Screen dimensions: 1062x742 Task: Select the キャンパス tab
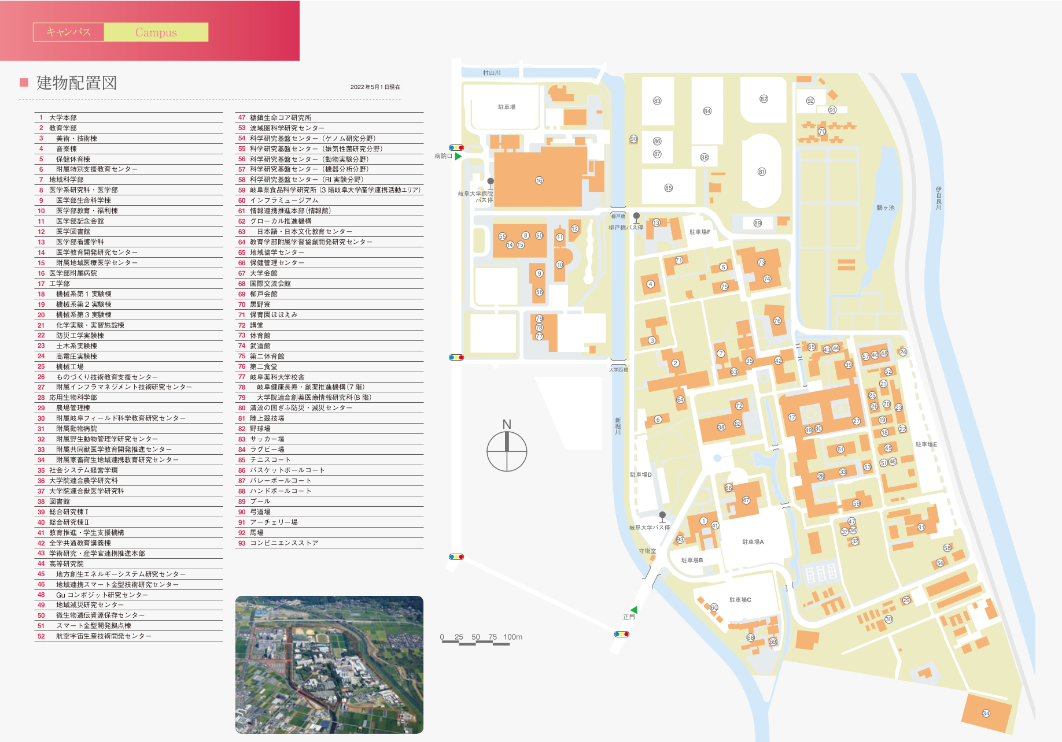coord(69,32)
